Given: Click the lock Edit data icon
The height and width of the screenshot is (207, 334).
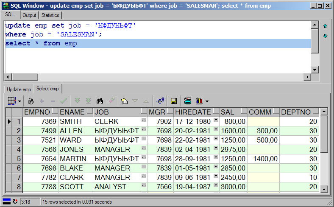Looking at the screenshot, I should pos(31,101).
